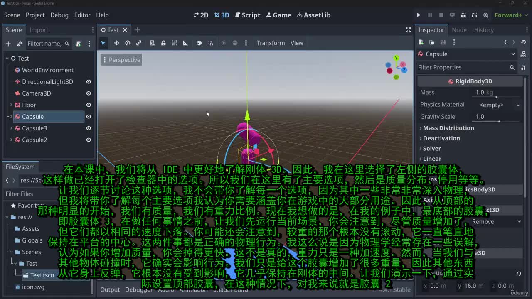The width and height of the screenshot is (532, 299).
Task: Toggle visibility of the Capsule3 node
Action: point(89,128)
